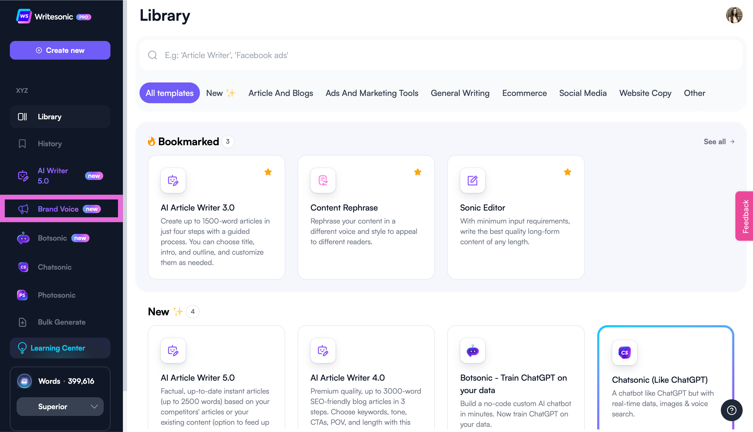Click the AI Writer 5.0 robot icon
The image size is (753, 432).
[x=23, y=176]
